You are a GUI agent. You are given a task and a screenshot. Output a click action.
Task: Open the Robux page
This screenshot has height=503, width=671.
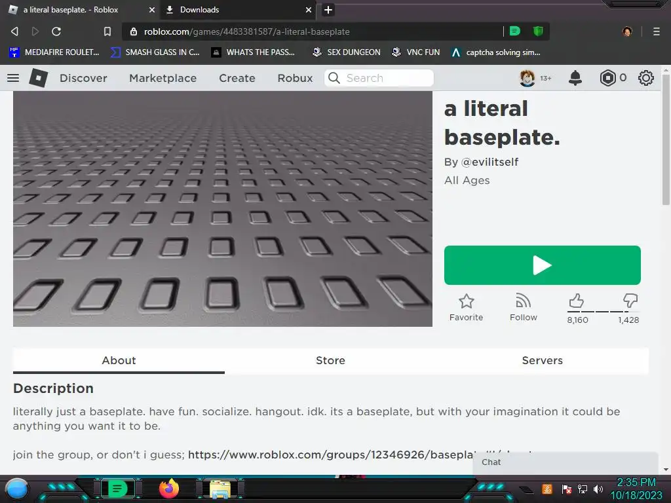click(x=295, y=79)
